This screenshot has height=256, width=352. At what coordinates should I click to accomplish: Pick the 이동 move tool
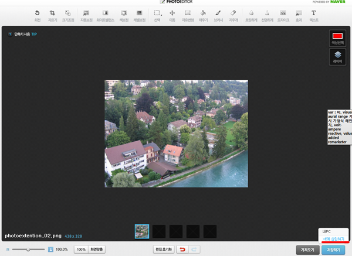172,16
